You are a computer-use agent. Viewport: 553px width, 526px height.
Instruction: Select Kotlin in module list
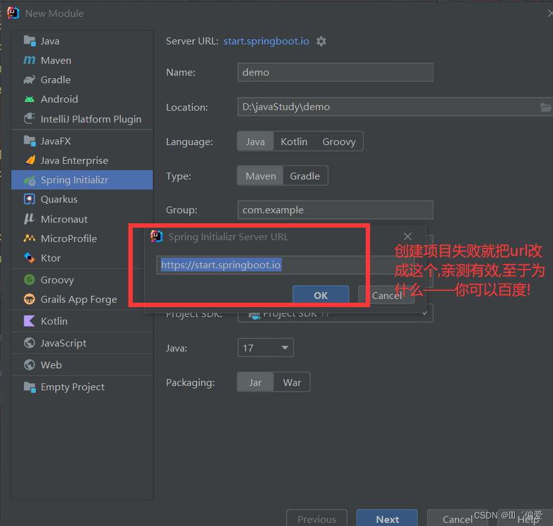coord(82,321)
